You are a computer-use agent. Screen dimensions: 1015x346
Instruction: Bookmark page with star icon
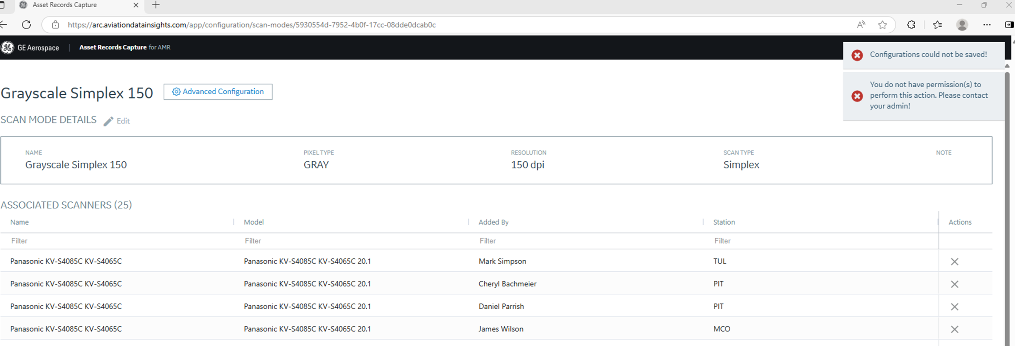coord(882,25)
